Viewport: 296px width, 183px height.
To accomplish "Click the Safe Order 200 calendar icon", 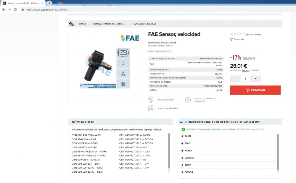I will click(151, 108).
